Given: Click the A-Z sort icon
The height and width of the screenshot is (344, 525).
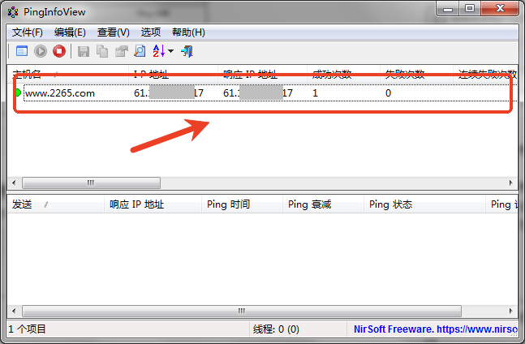Looking at the screenshot, I should pyautogui.click(x=159, y=51).
